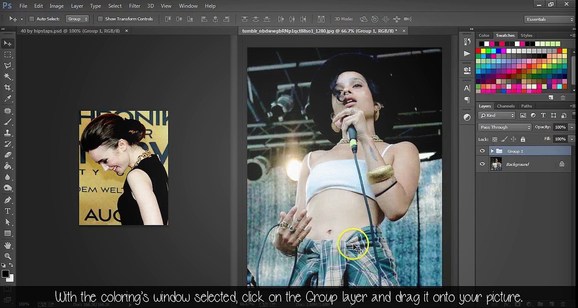This screenshot has height=308, width=578.
Task: Toggle pixel layer filter in Layers panel
Action: tap(523, 115)
